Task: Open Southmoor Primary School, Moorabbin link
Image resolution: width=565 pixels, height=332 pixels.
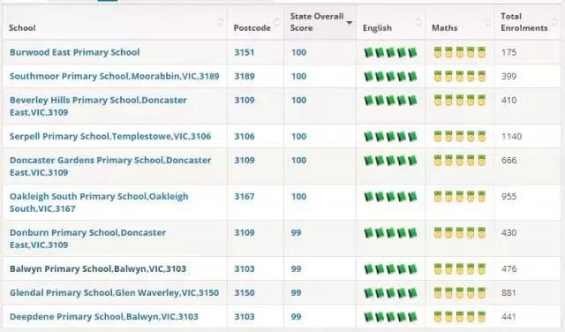Action: 115,77
